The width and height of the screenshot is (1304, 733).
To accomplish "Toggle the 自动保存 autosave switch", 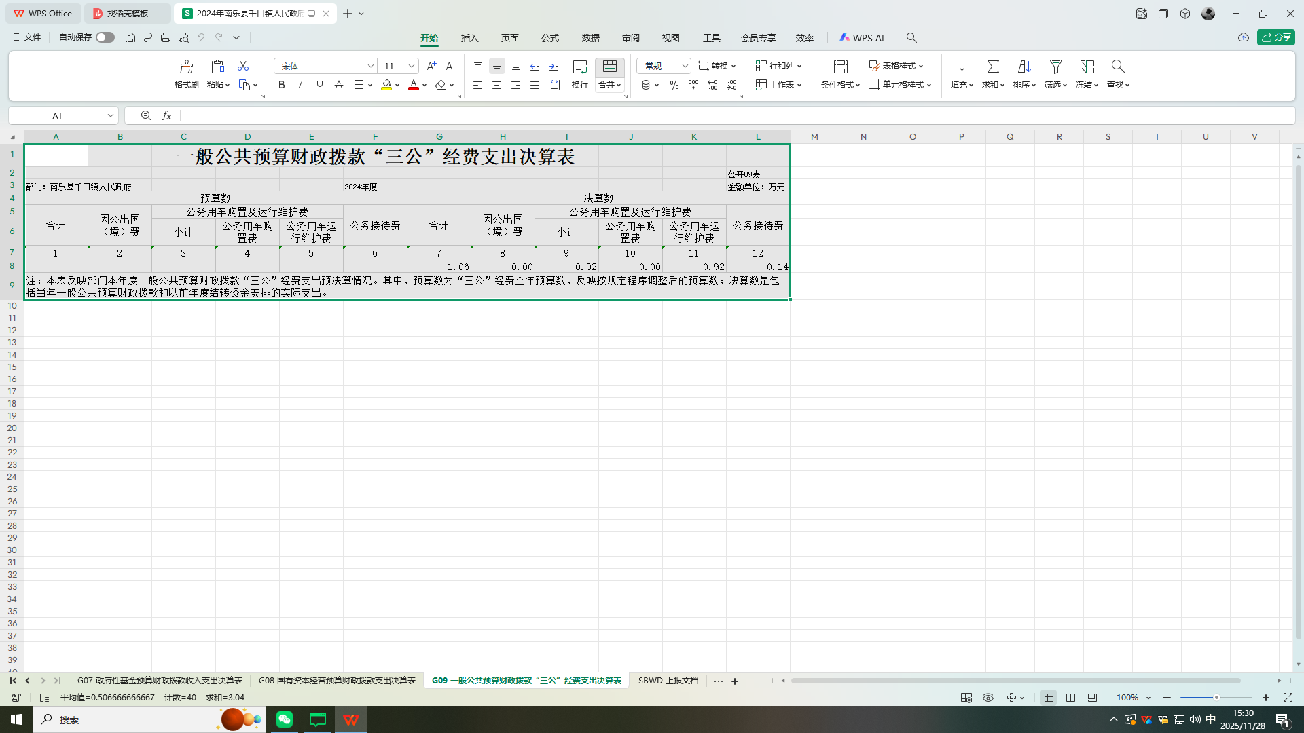I will click(x=105, y=37).
